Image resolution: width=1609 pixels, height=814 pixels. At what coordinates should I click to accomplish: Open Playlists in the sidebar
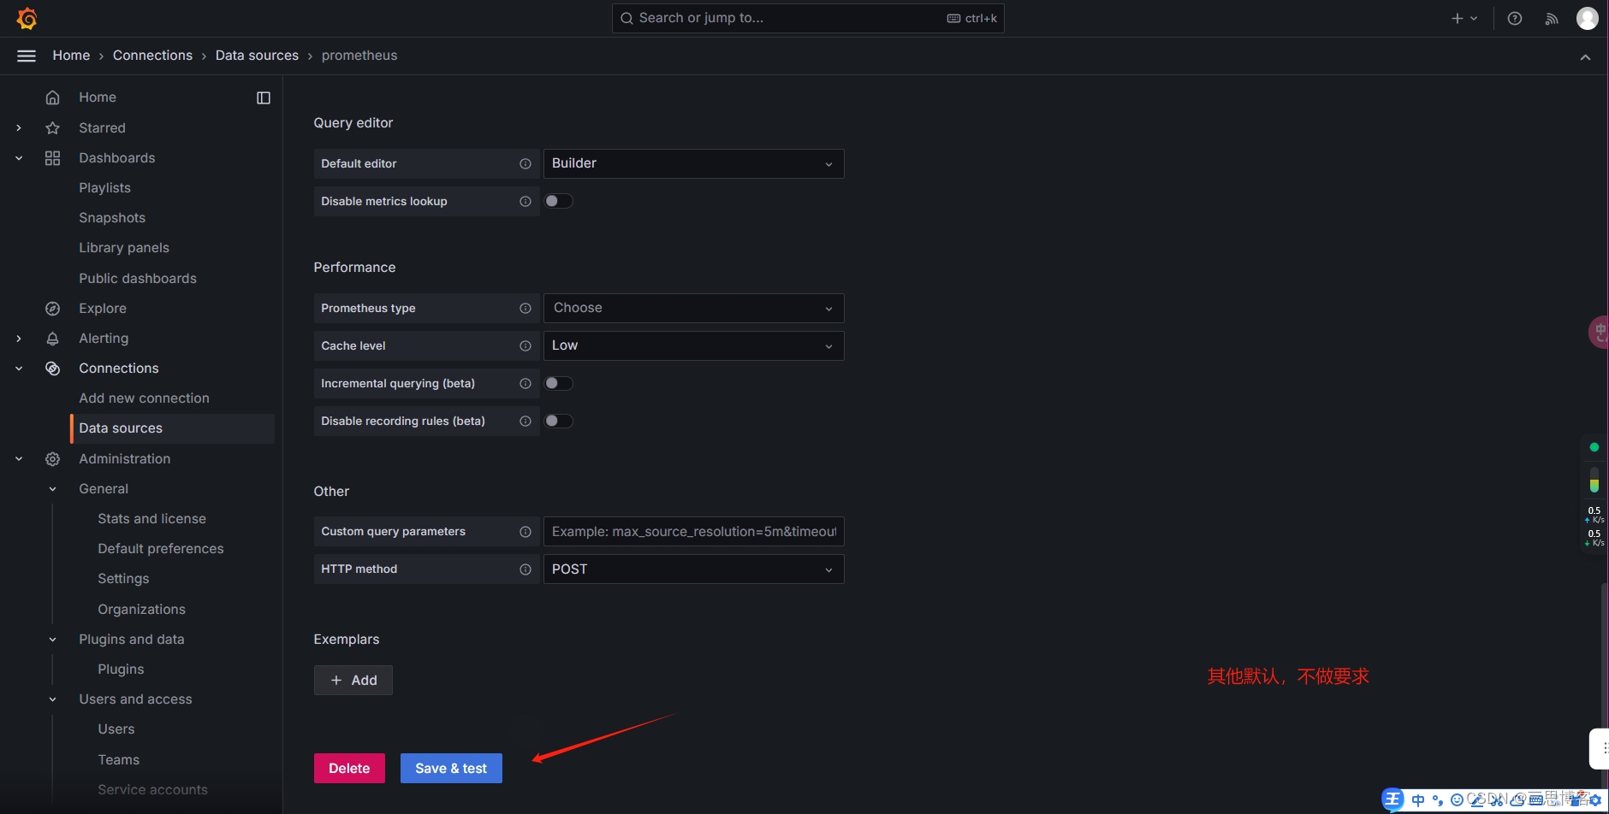[x=104, y=188]
